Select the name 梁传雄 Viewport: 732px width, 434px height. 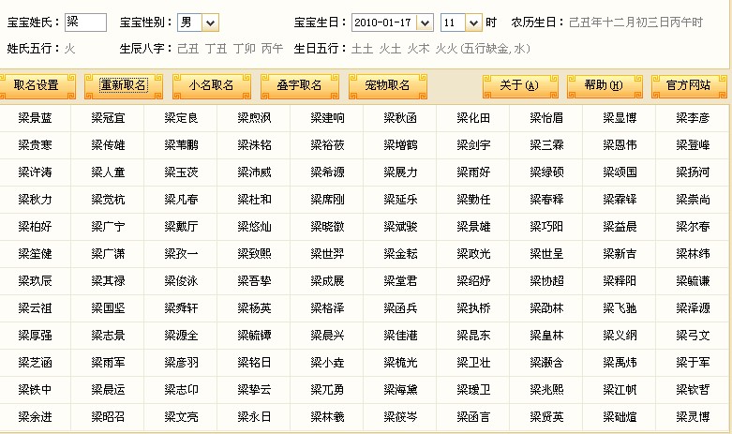[109, 145]
